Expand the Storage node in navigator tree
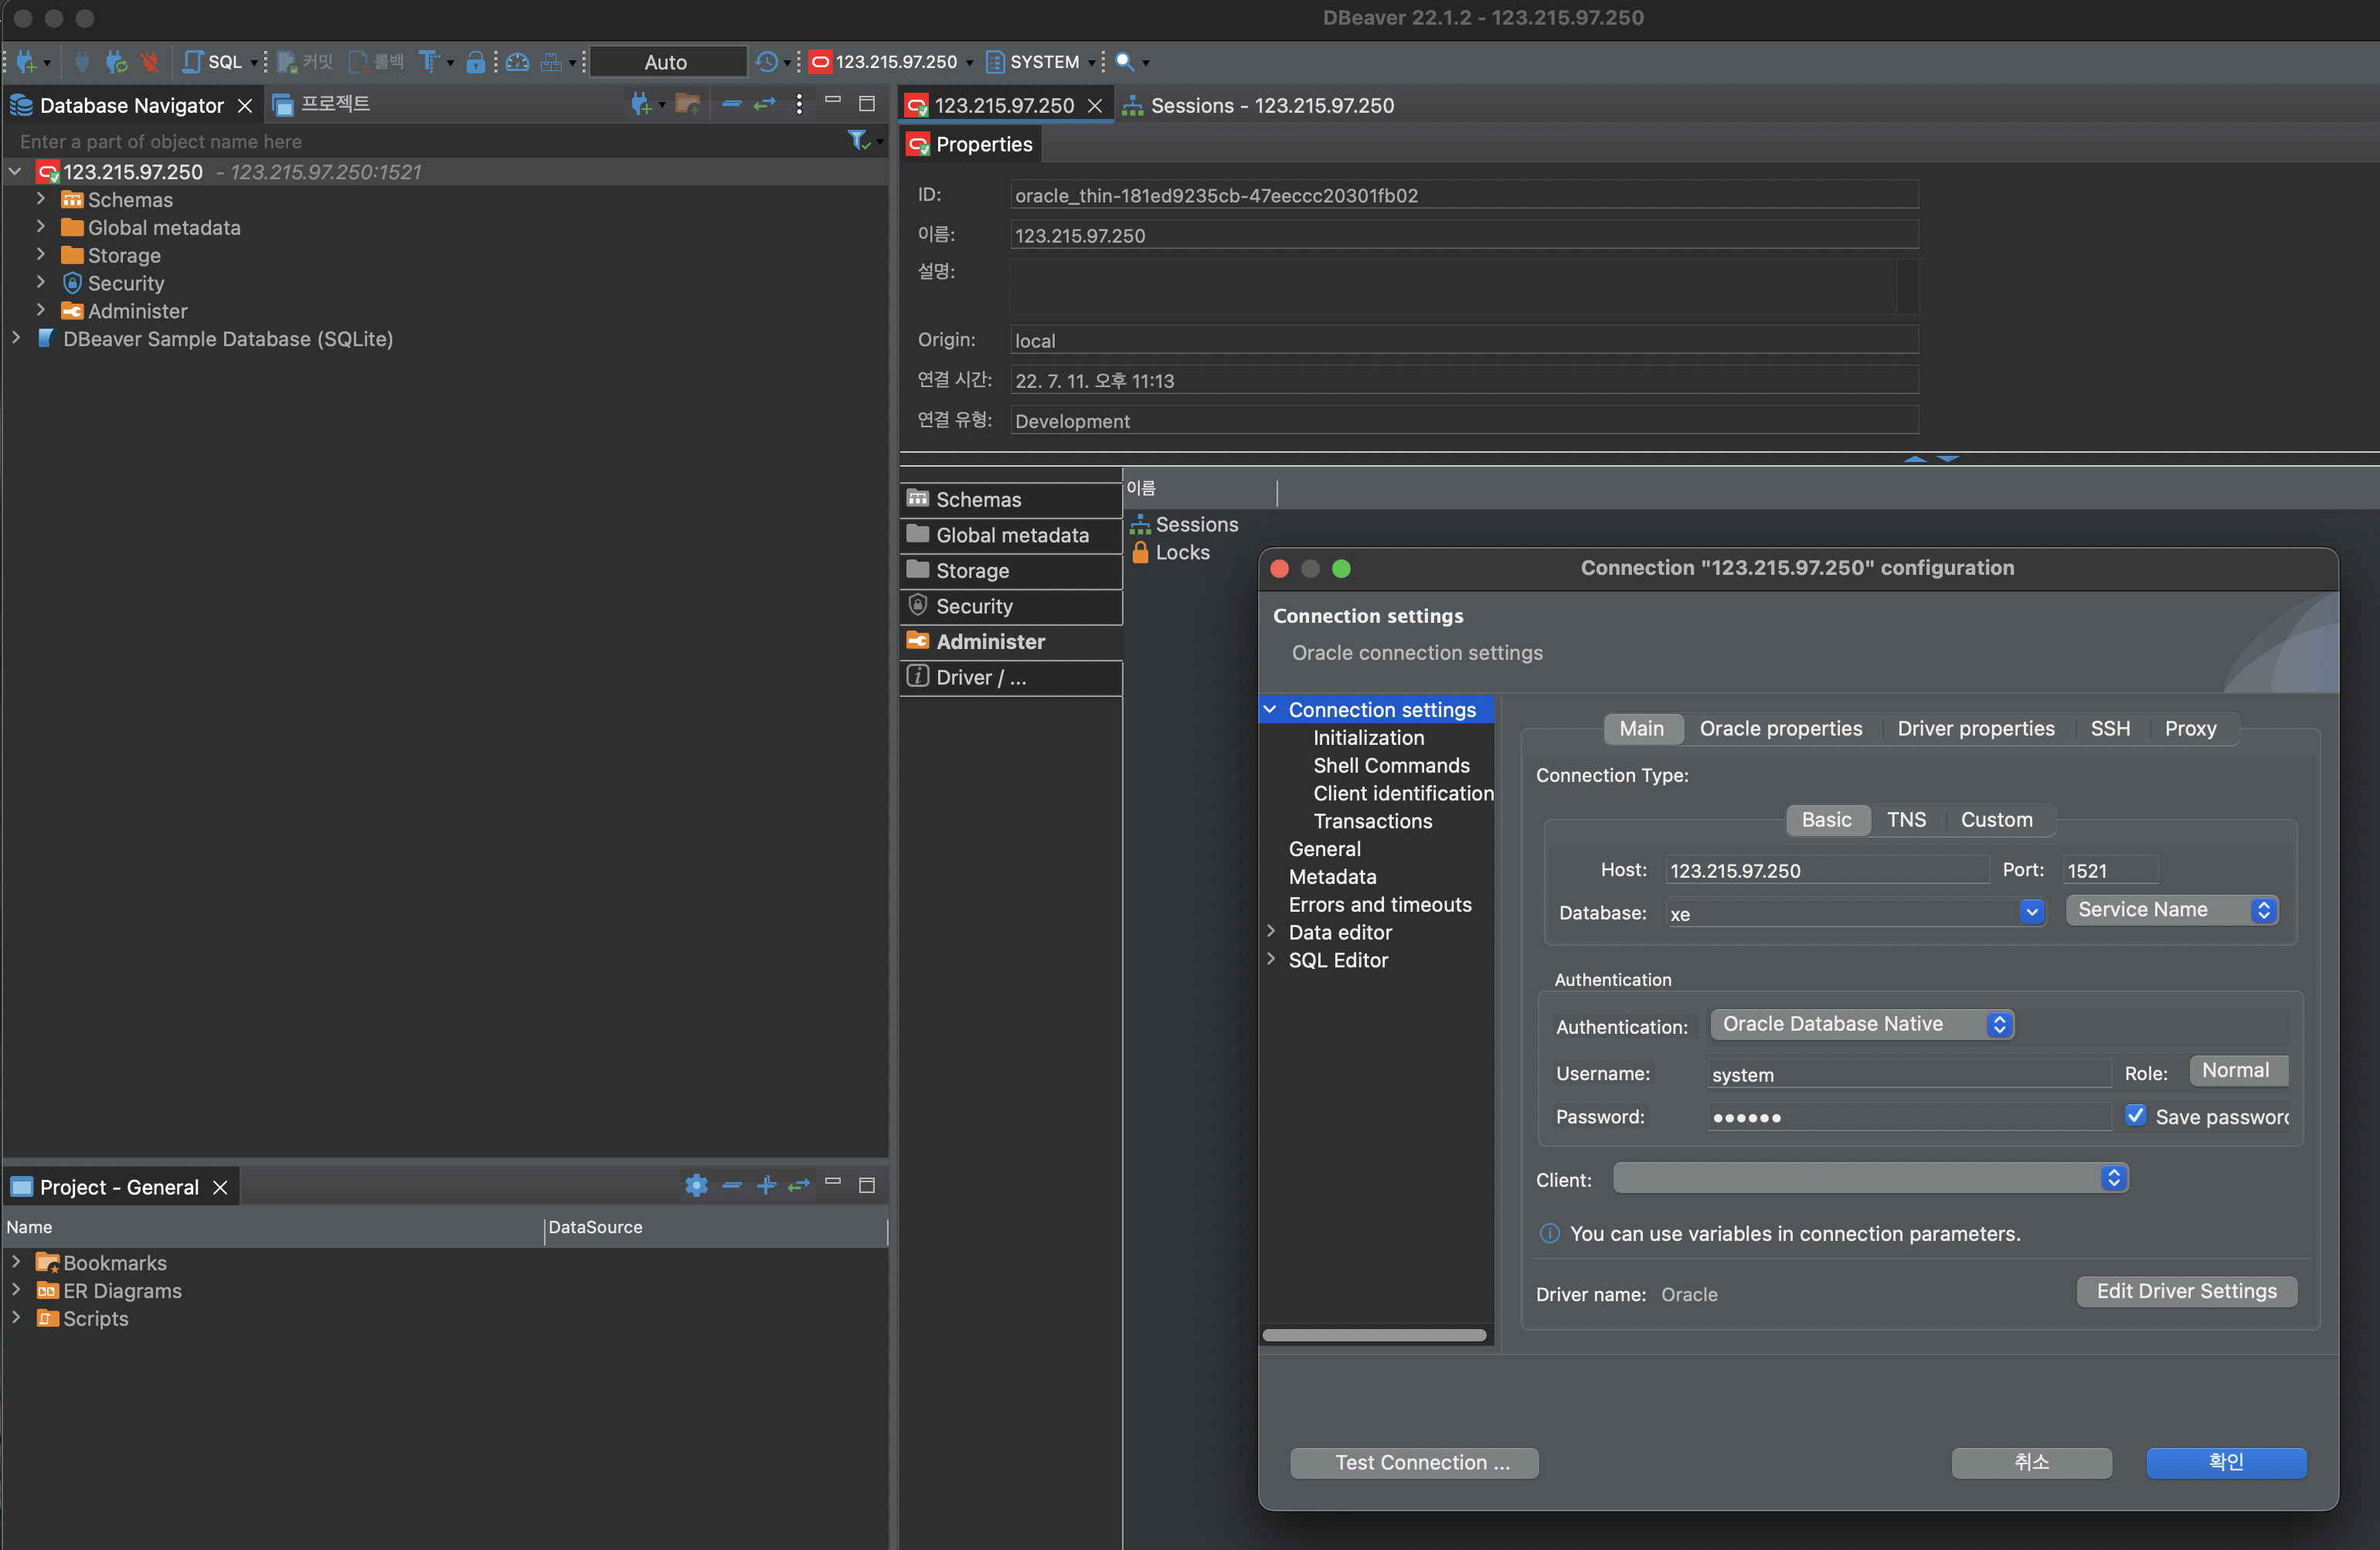The image size is (2380, 1550). point(41,255)
